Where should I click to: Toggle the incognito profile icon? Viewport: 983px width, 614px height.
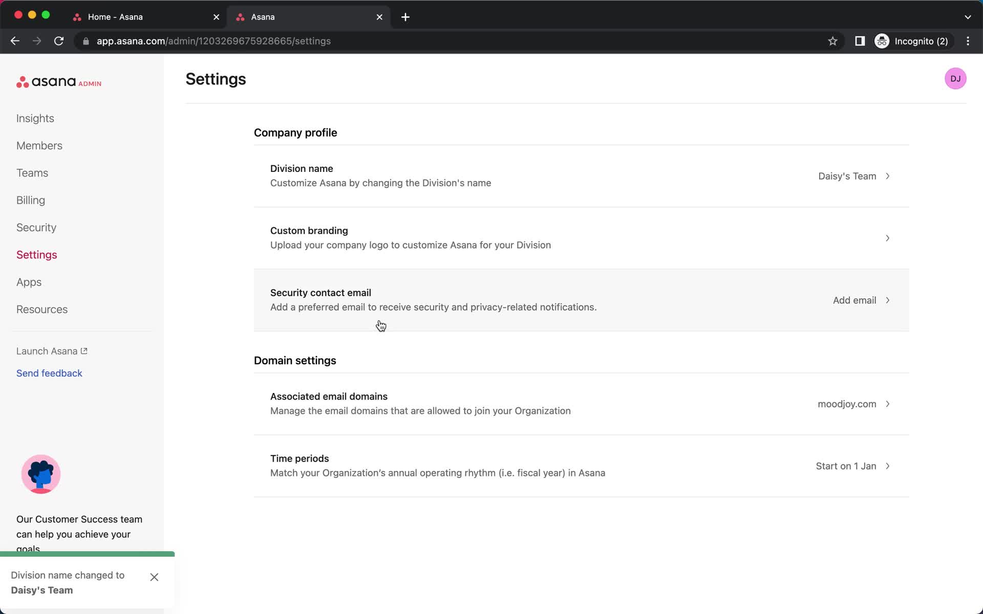click(882, 41)
